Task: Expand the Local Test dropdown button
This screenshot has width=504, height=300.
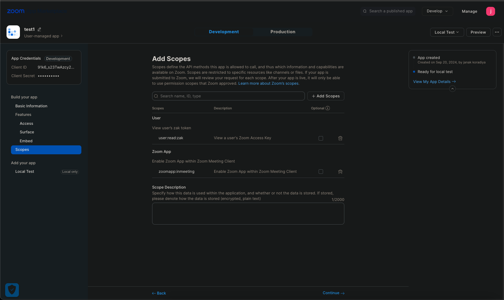Action: (447, 32)
